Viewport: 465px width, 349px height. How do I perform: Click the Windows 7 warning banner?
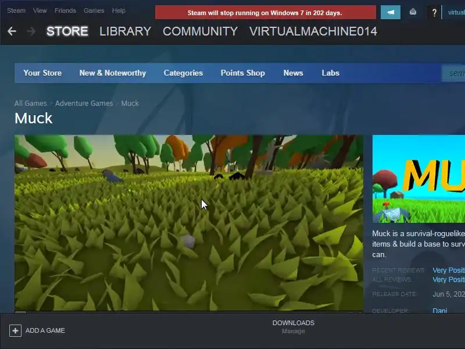click(x=266, y=12)
